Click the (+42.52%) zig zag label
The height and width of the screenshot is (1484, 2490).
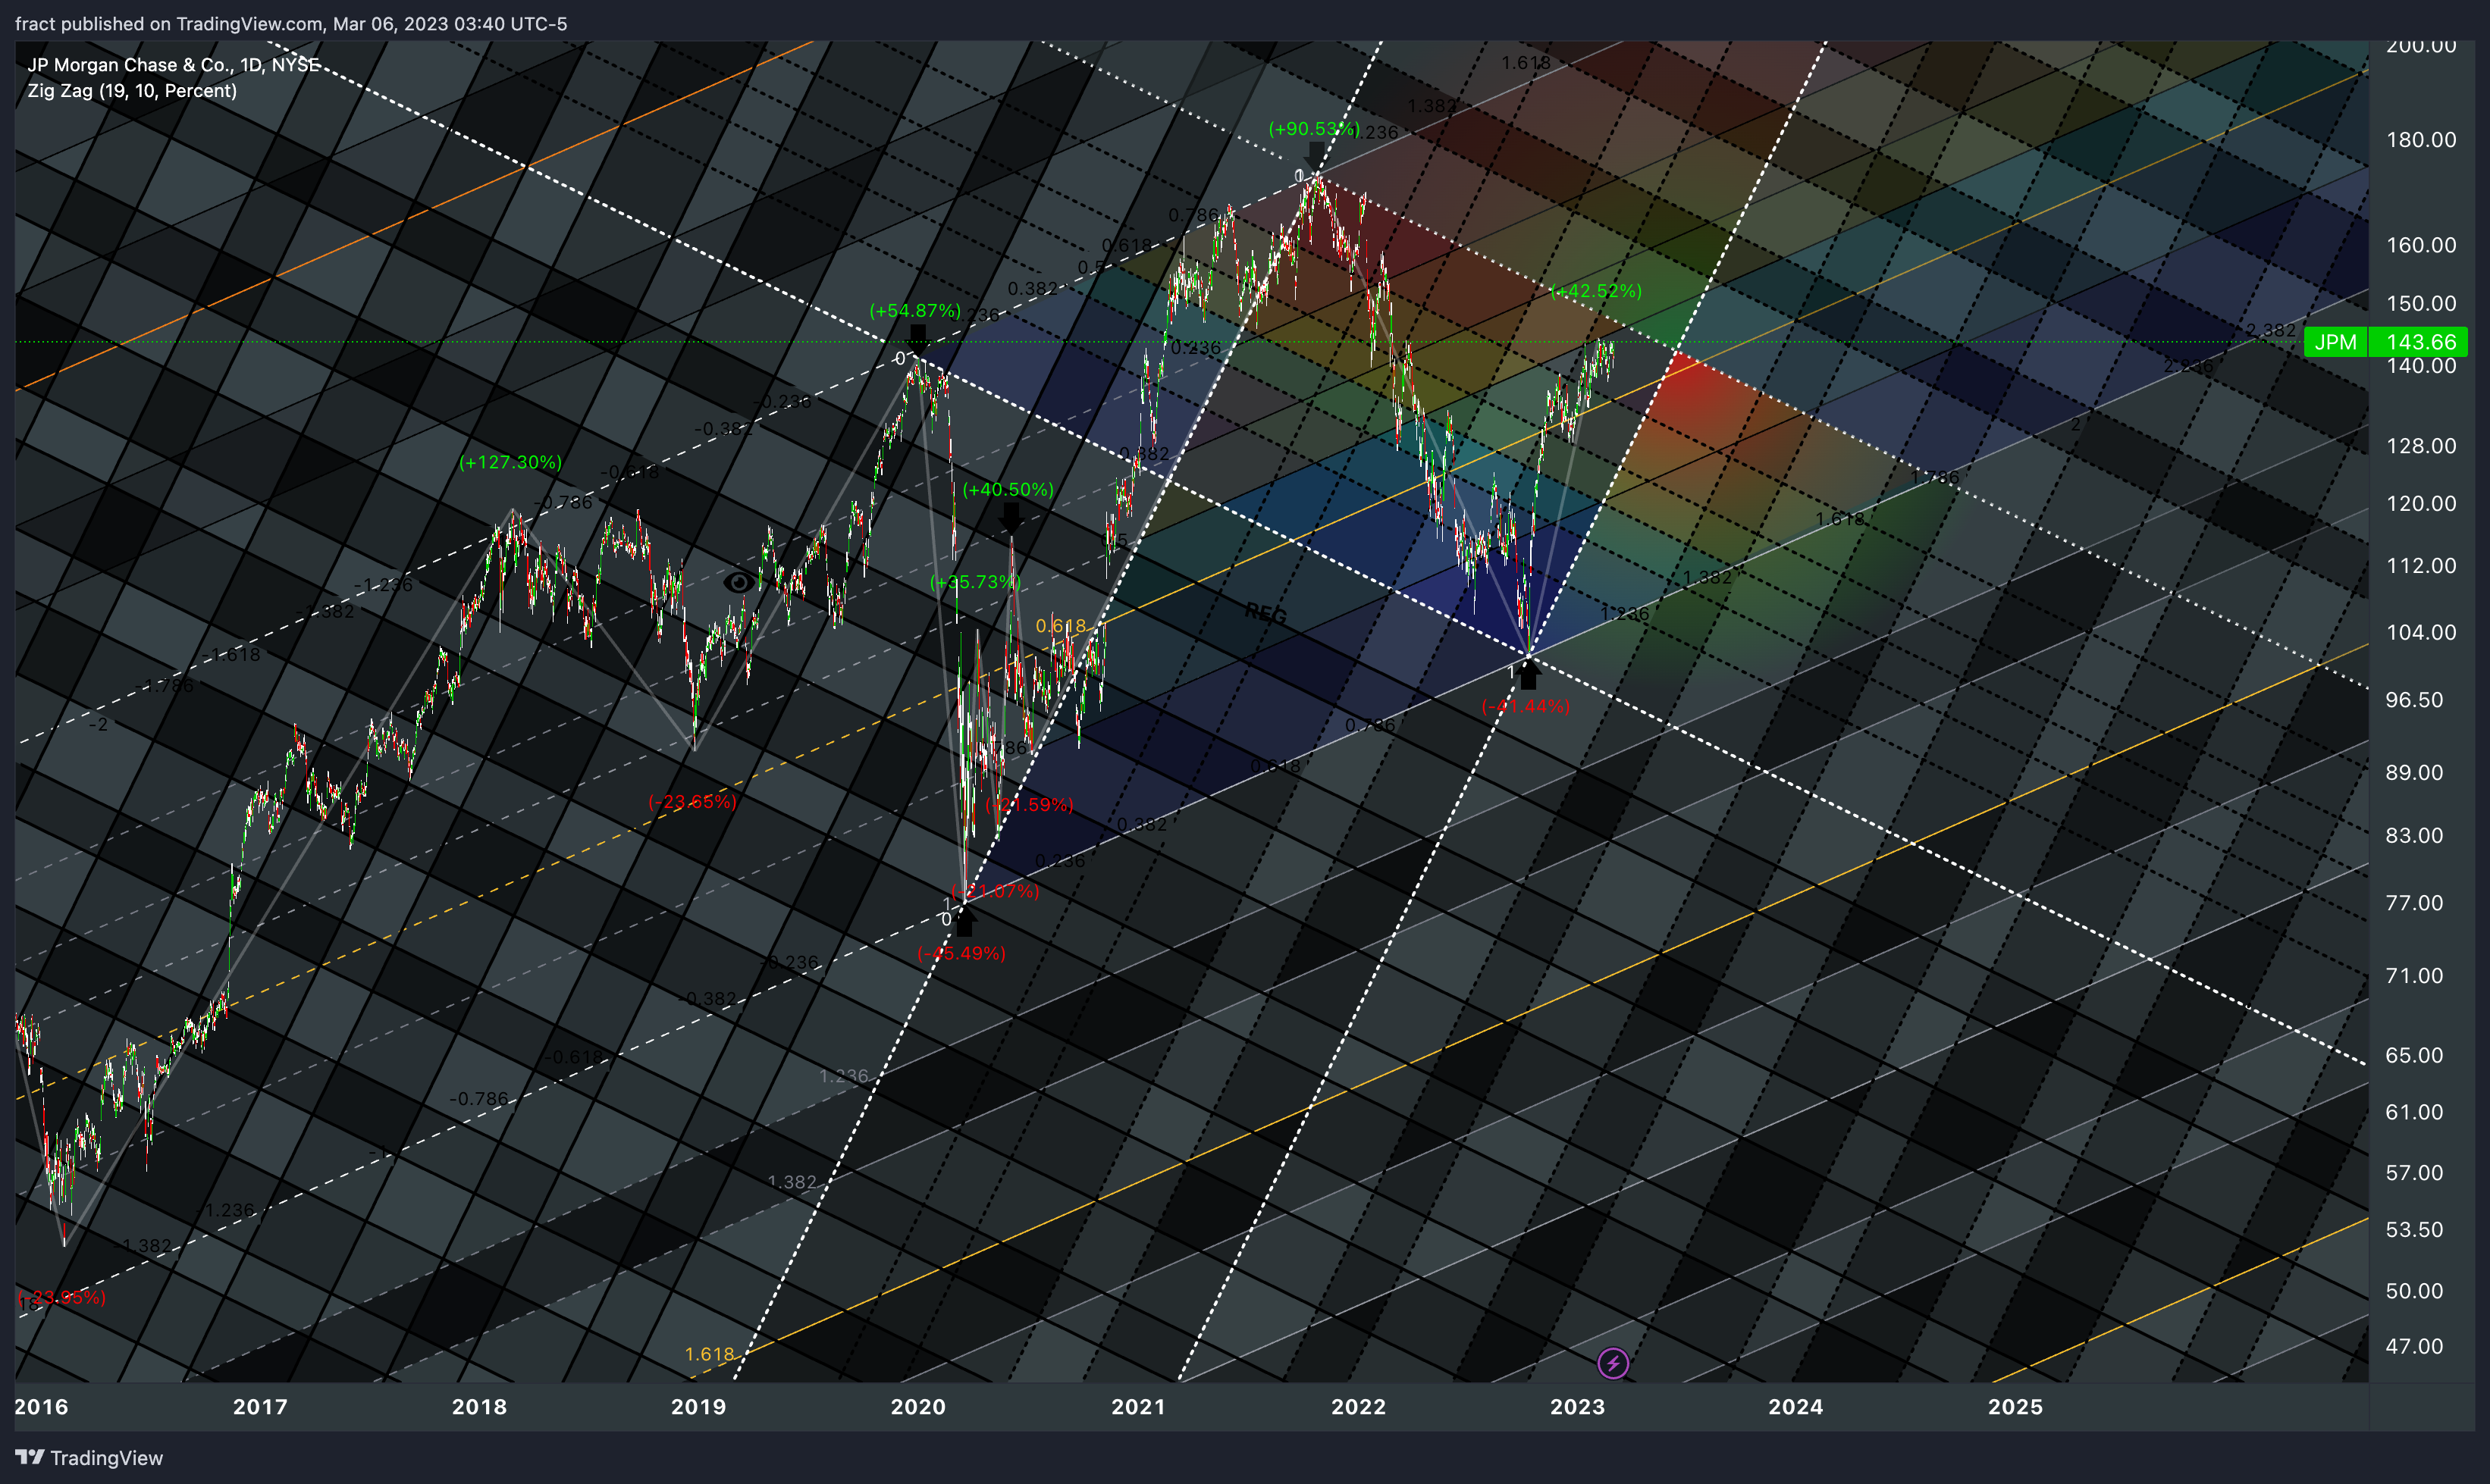(1597, 291)
